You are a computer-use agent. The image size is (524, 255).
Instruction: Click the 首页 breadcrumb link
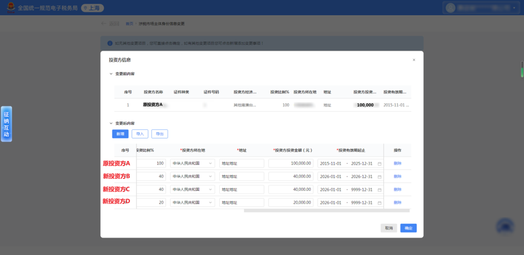pos(129,24)
